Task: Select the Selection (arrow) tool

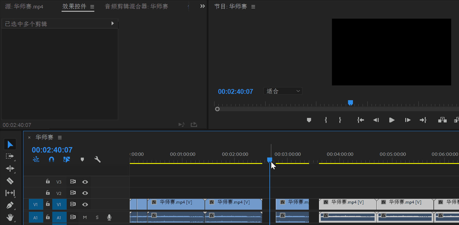Action: [10, 144]
